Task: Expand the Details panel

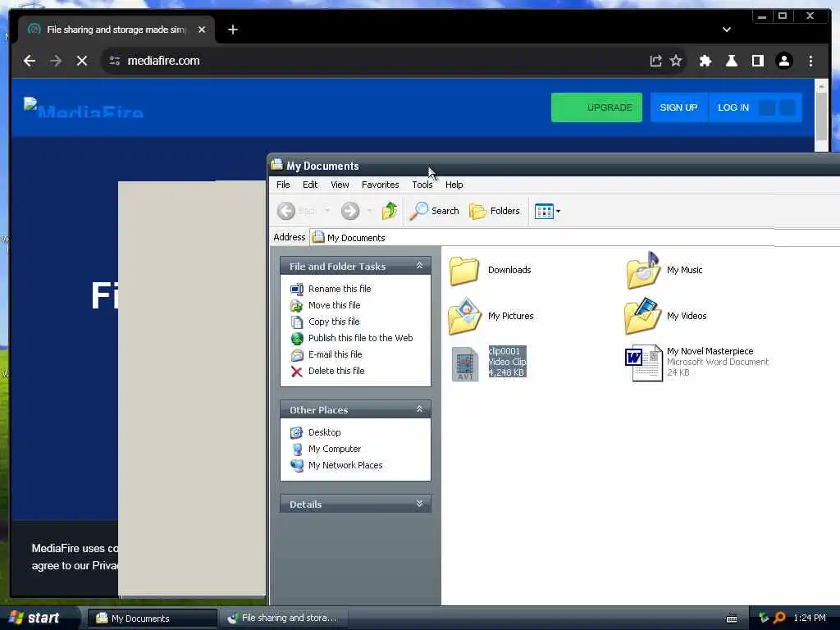Action: pyautogui.click(x=419, y=504)
